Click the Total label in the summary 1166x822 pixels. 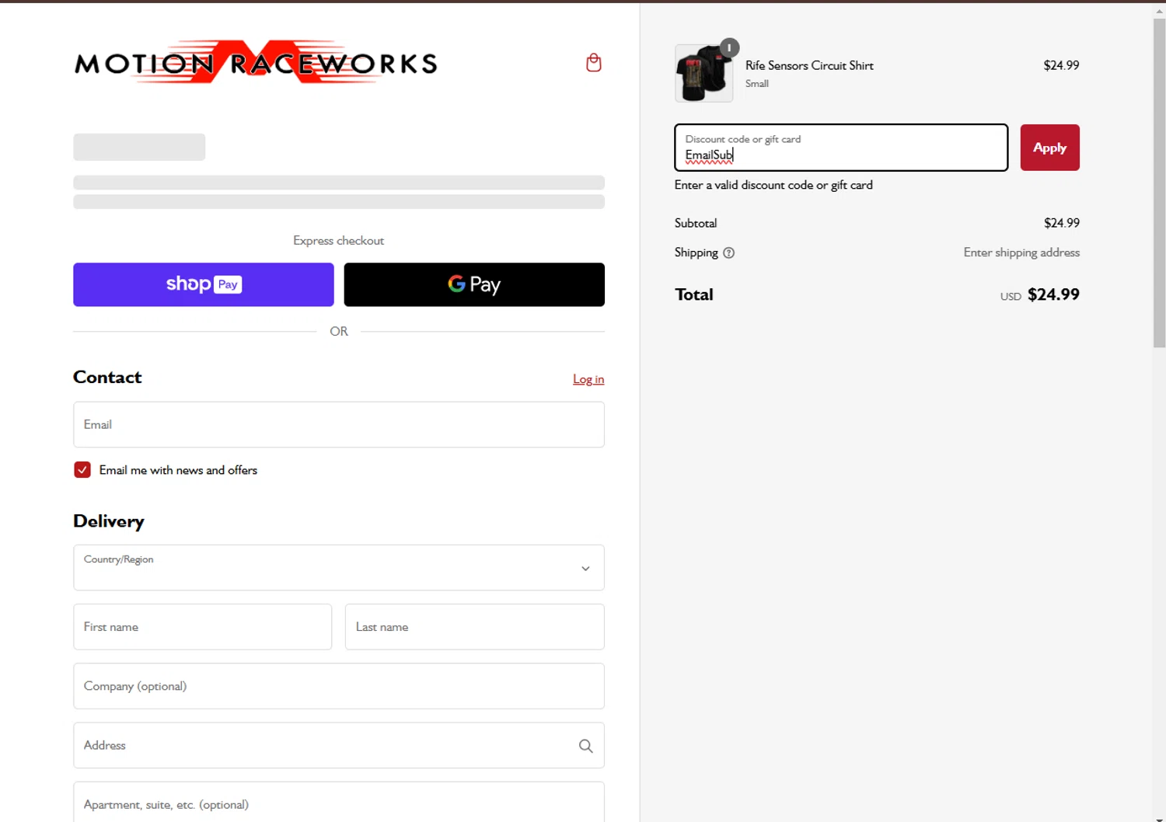click(694, 294)
